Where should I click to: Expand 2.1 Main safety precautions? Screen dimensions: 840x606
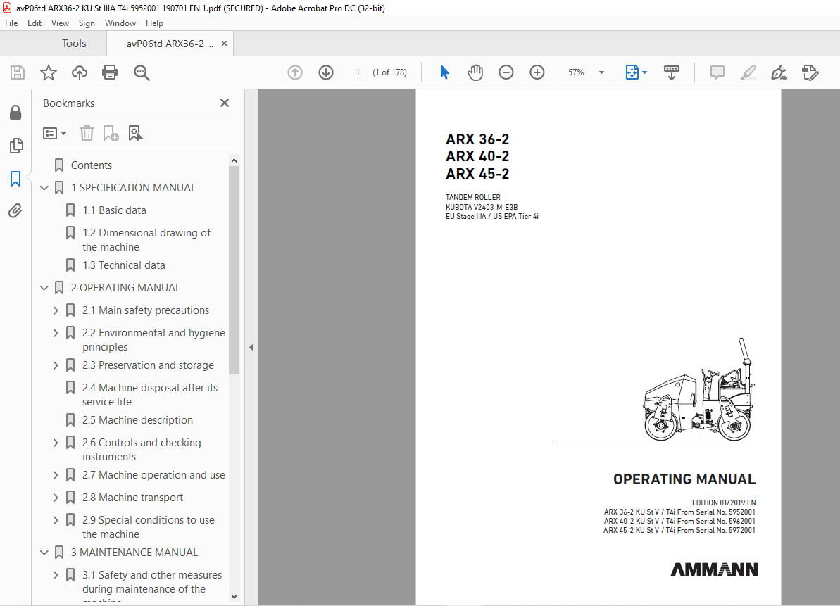(x=56, y=310)
